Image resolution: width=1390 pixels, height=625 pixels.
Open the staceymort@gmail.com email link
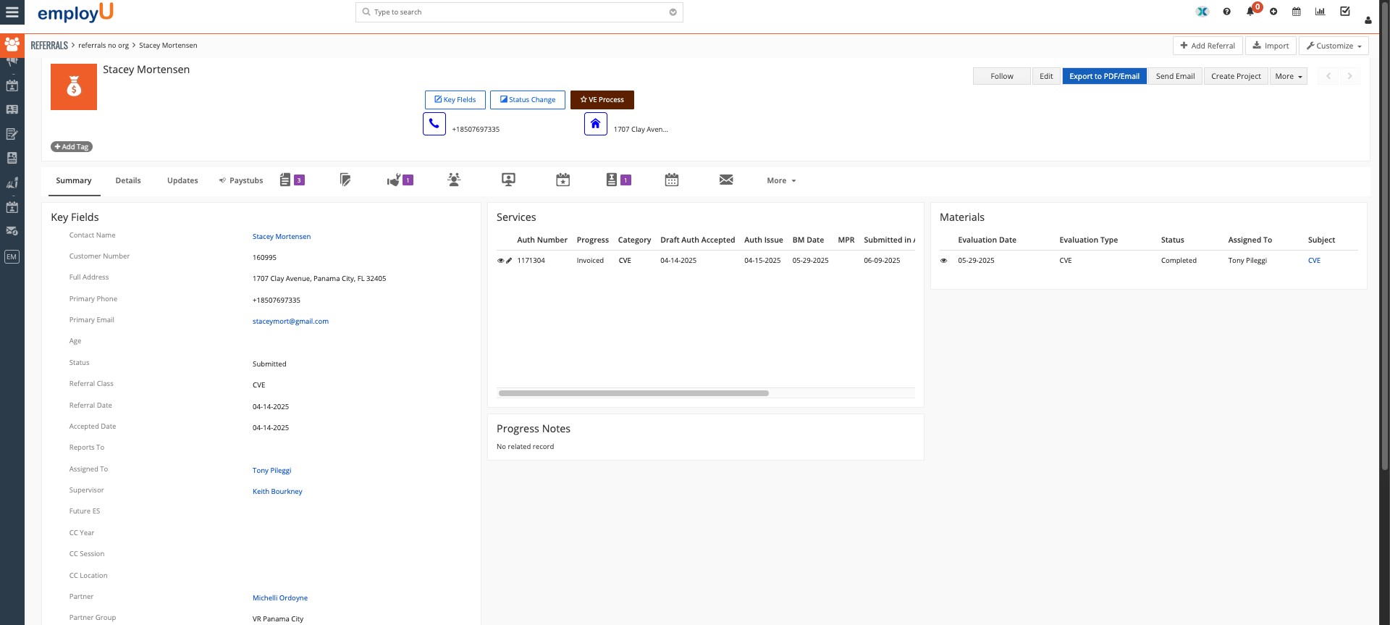tap(290, 322)
